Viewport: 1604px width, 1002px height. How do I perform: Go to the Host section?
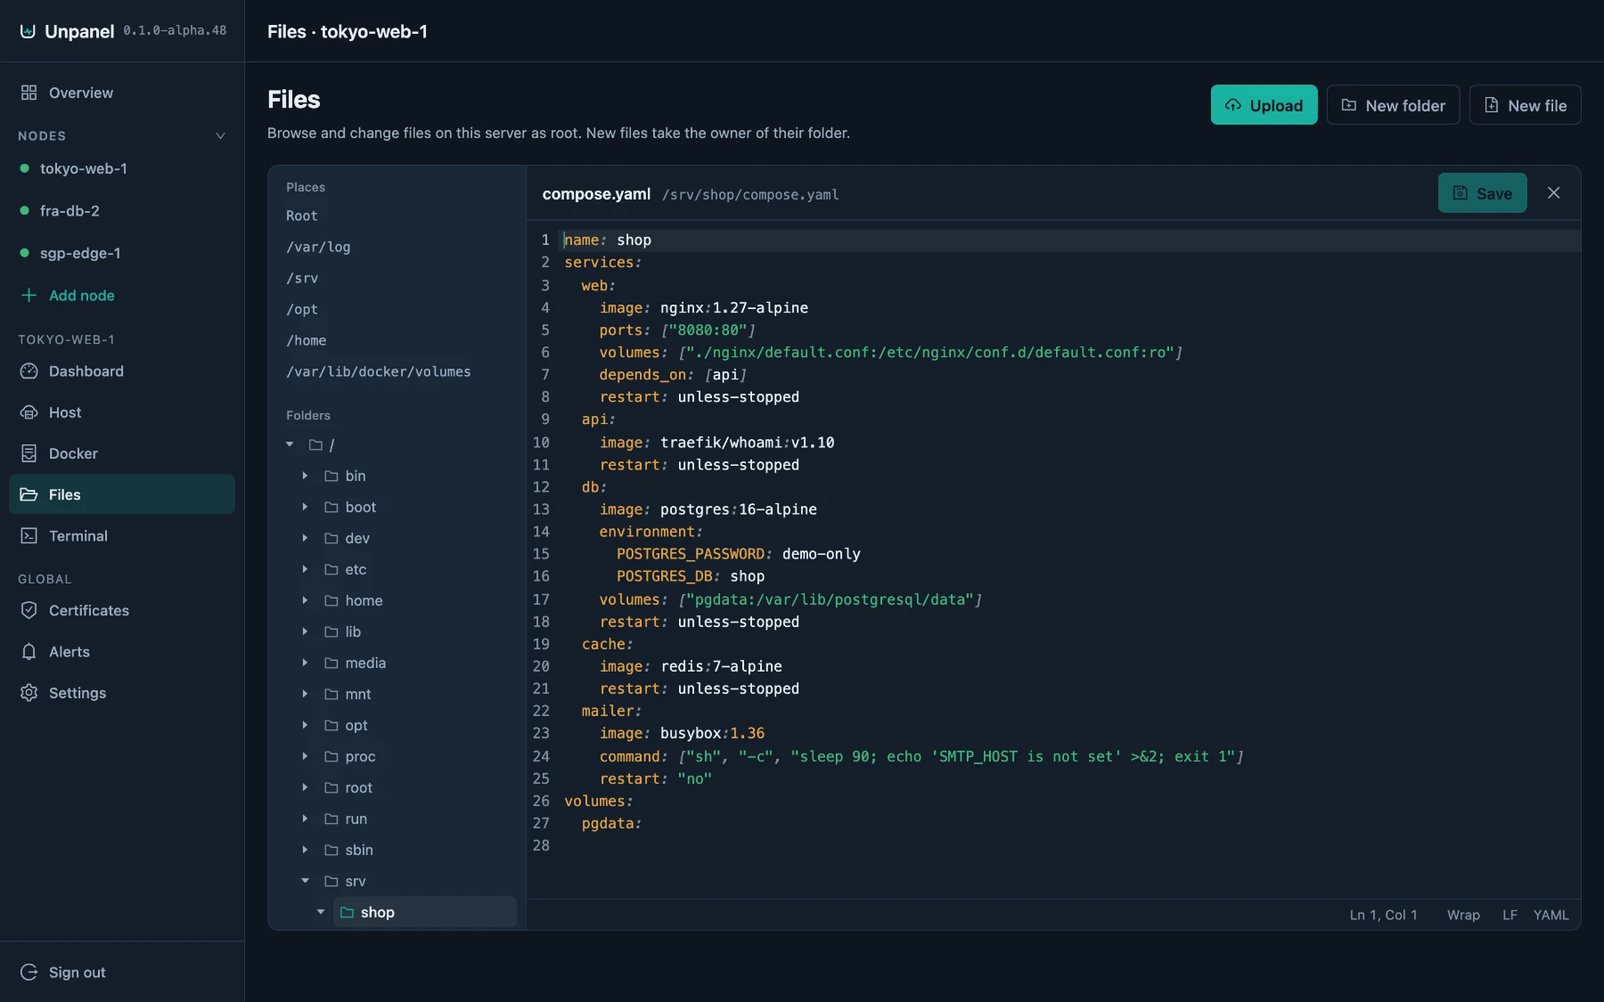(x=122, y=412)
